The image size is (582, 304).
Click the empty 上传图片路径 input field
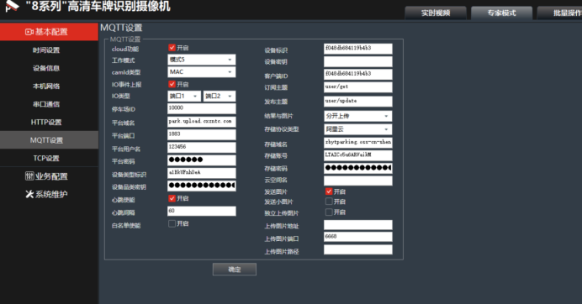[357, 249]
